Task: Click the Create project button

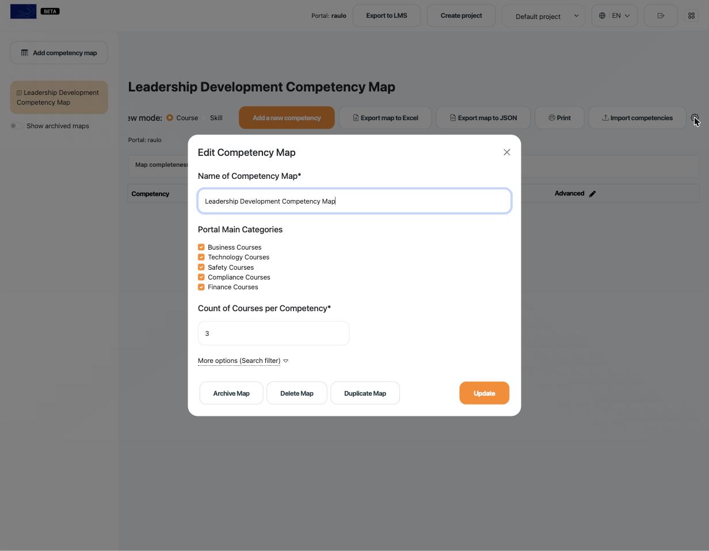Action: coord(462,16)
